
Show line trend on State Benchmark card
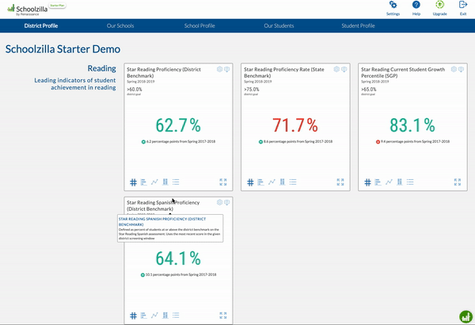(272, 182)
